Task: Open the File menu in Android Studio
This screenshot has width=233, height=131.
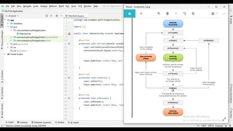Action: [x=7, y=6]
